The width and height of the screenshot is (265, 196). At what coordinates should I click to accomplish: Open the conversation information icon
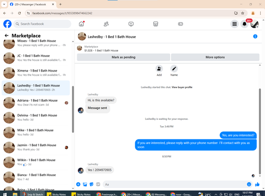tap(255, 37)
